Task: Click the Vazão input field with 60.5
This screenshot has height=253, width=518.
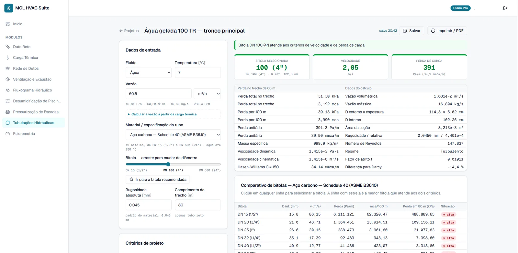Action: pyautogui.click(x=158, y=94)
